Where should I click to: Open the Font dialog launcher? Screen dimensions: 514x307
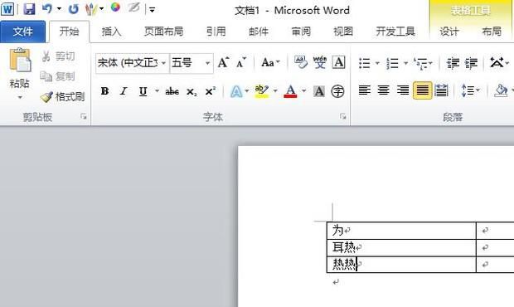(343, 116)
